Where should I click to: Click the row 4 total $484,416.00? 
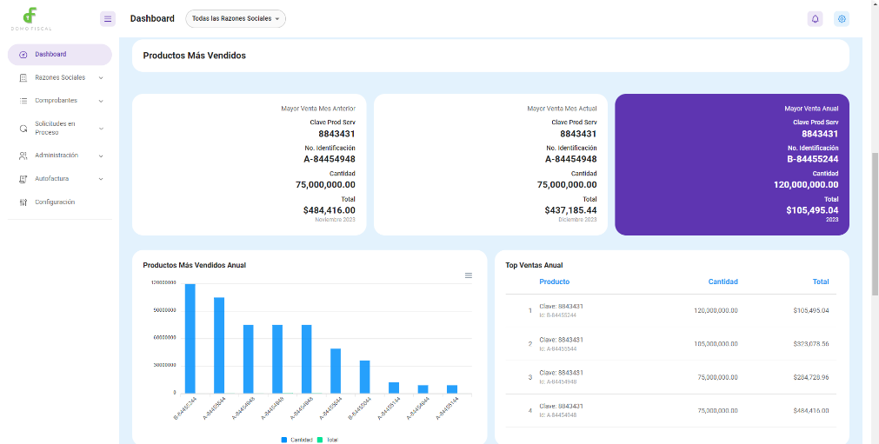click(x=811, y=410)
